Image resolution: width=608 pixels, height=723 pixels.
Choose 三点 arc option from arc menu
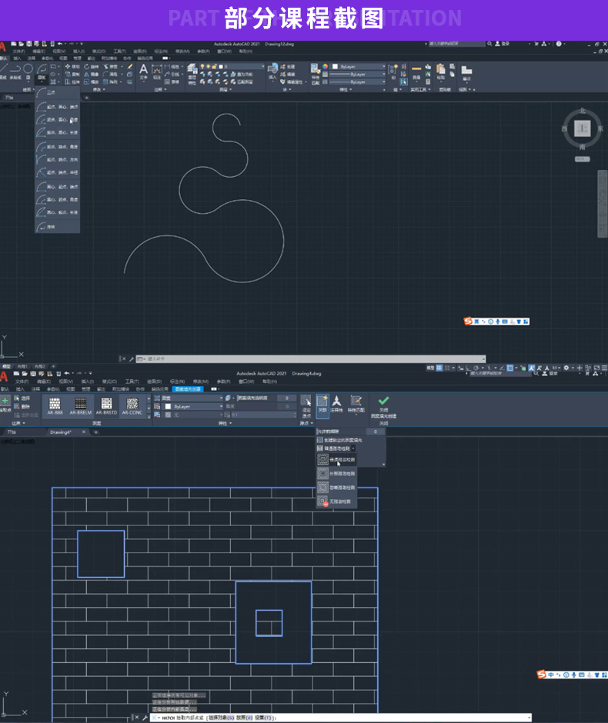click(x=57, y=92)
